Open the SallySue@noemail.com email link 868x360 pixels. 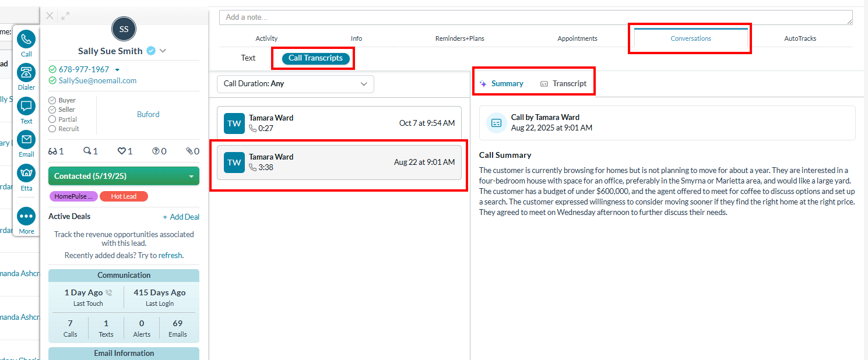tap(97, 81)
